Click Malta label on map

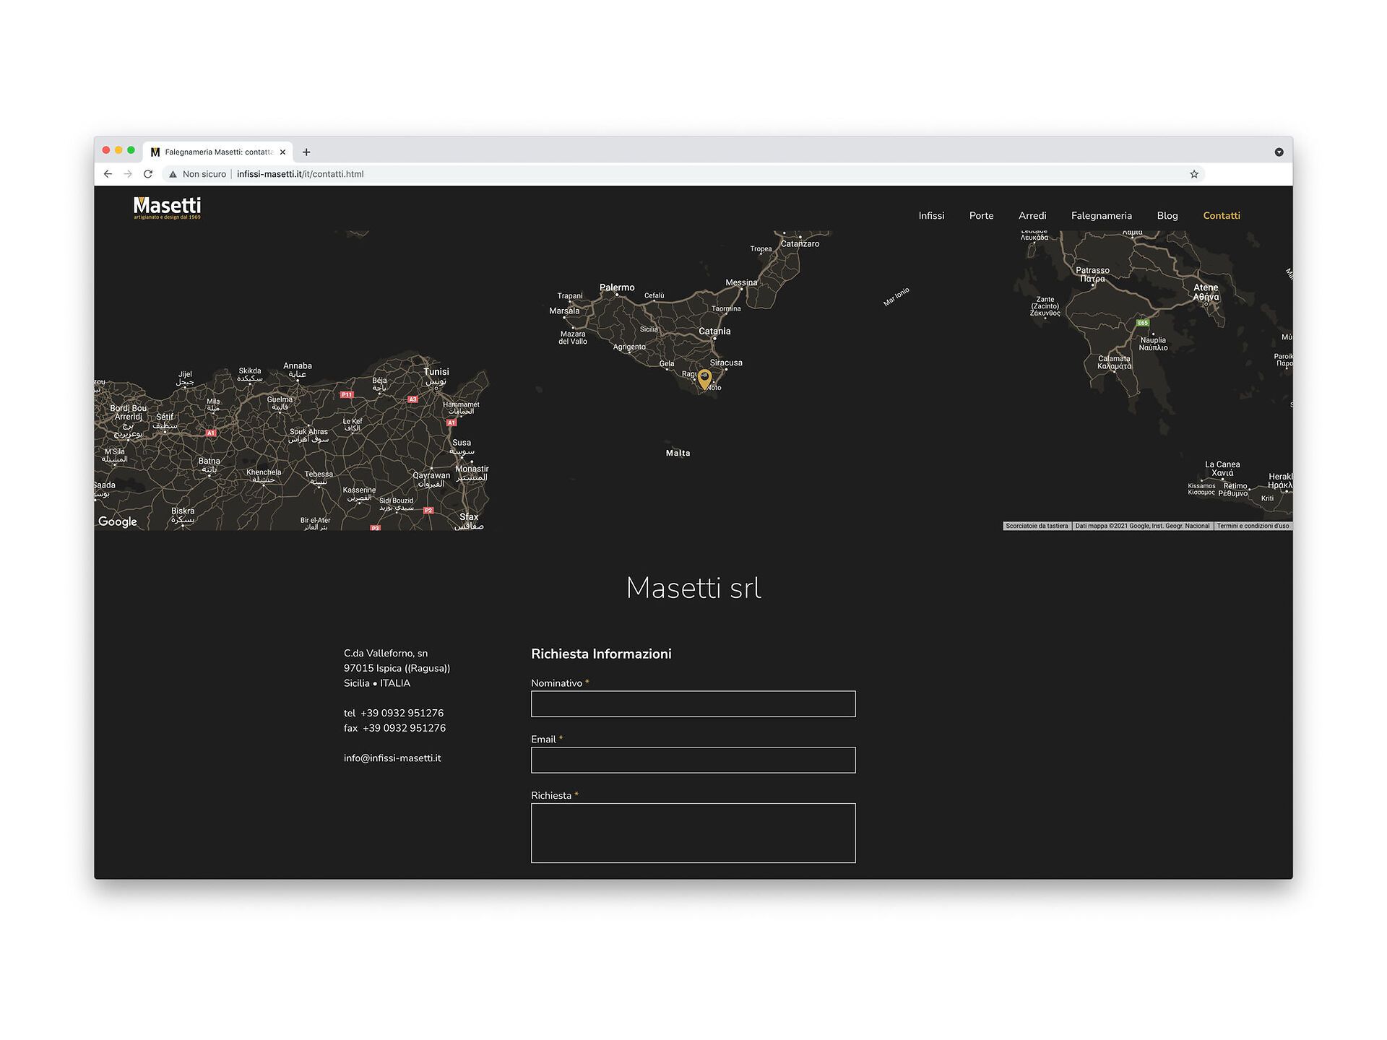[678, 453]
